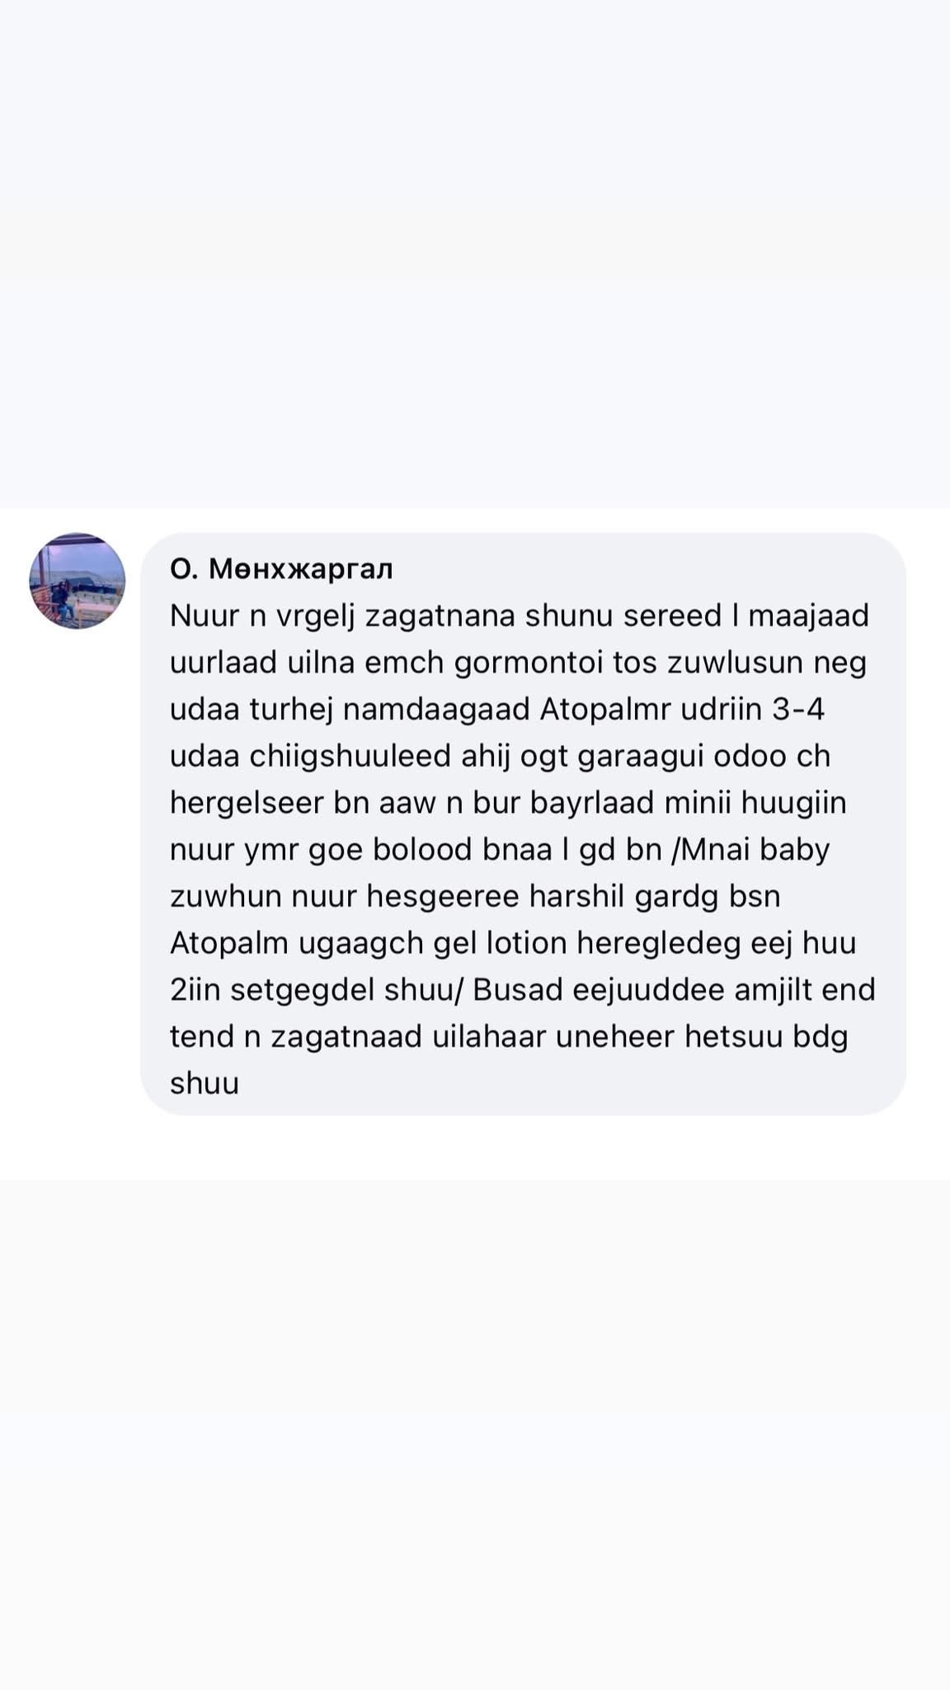Open profile name О. Мөнхжаргал
This screenshot has height=1690, width=950.
point(281,569)
